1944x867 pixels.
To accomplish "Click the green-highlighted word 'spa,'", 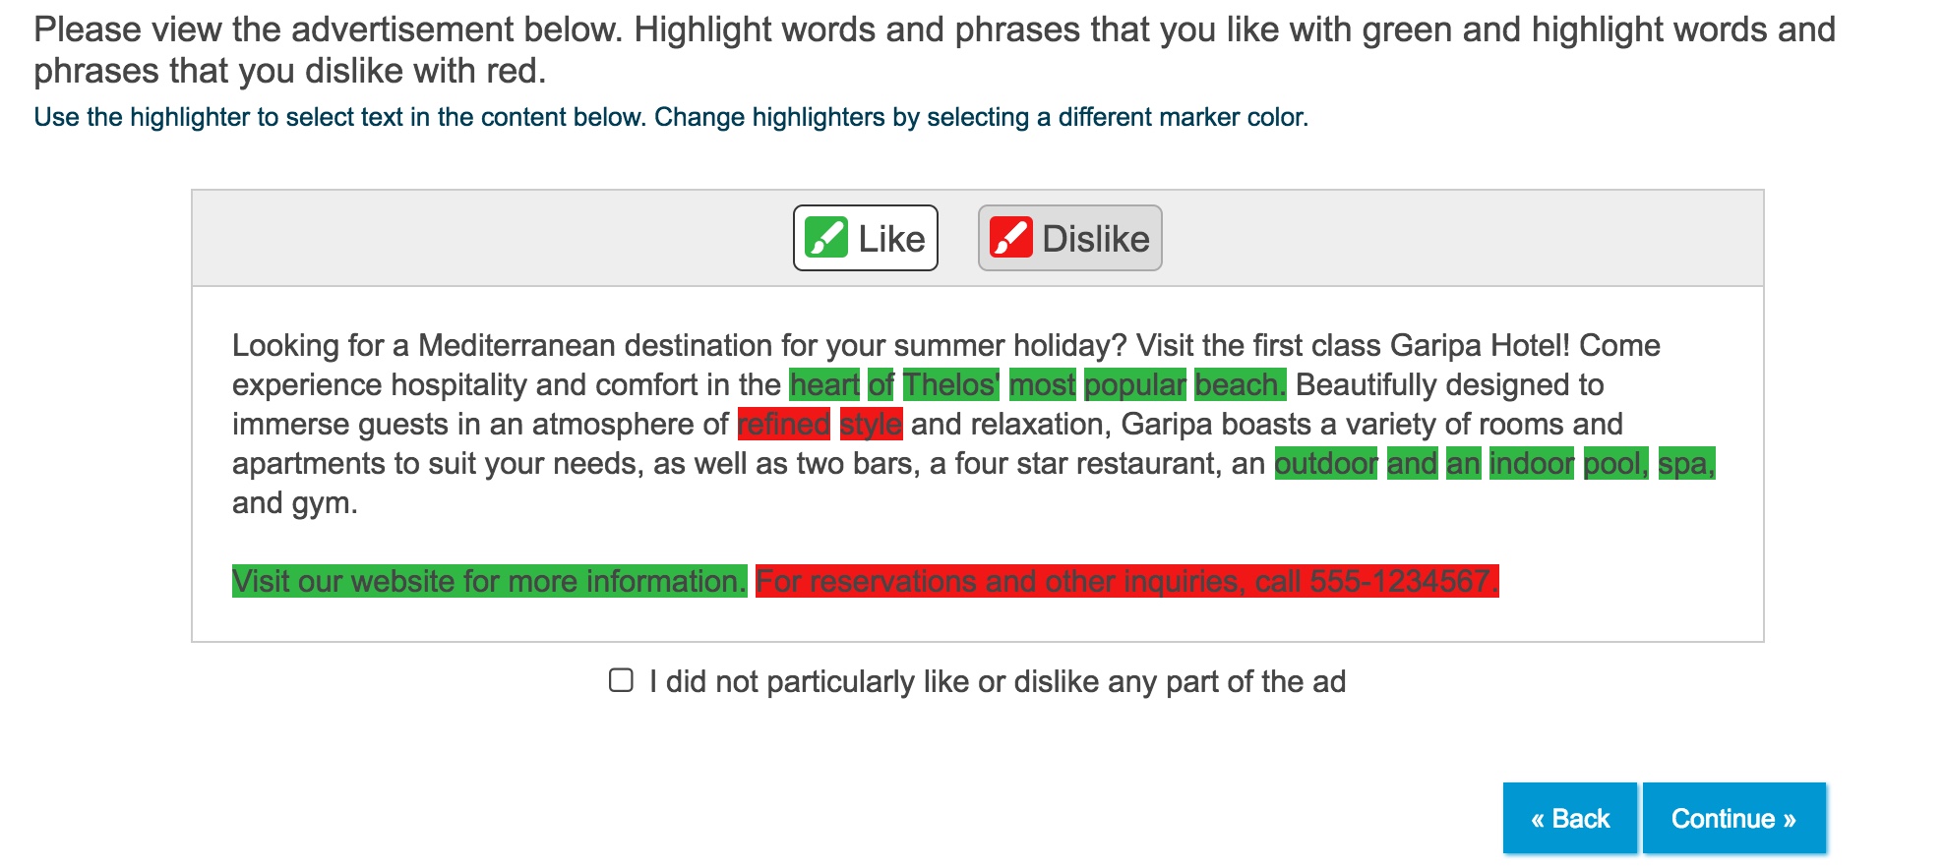I will click(1686, 463).
